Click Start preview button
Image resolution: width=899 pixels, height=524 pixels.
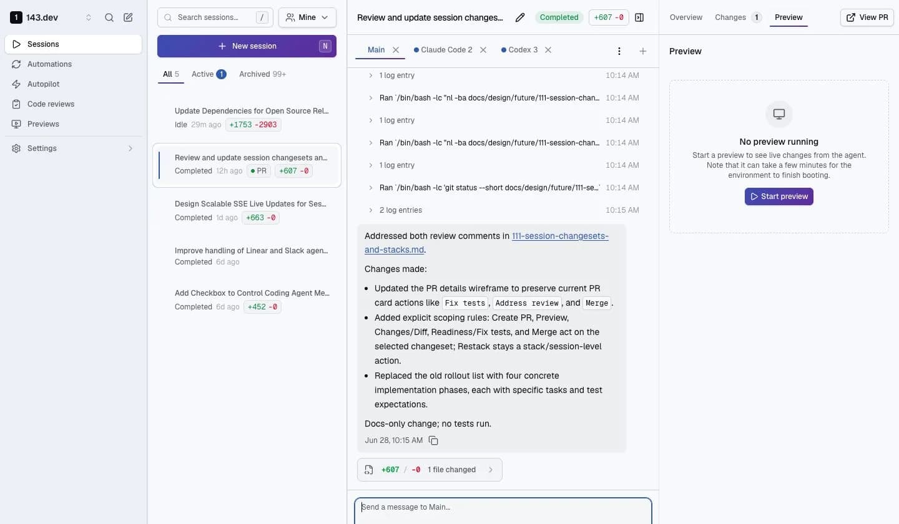click(x=779, y=196)
